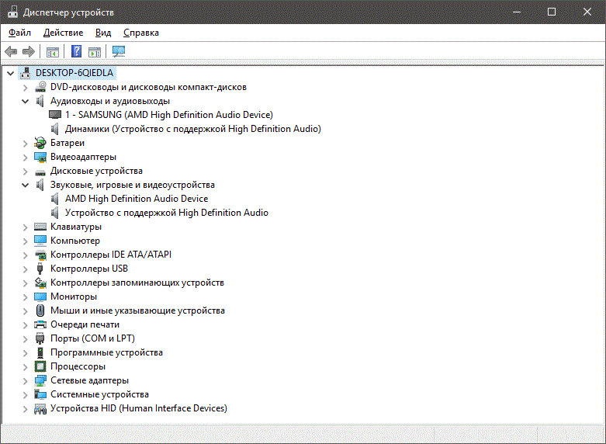Select the Порты (COM и LPT) label
606x444 pixels.
92,338
